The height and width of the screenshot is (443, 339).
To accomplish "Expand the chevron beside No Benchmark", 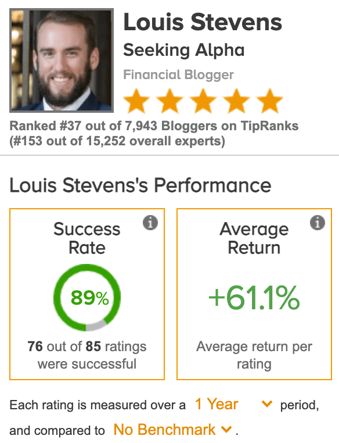I will pos(226,430).
